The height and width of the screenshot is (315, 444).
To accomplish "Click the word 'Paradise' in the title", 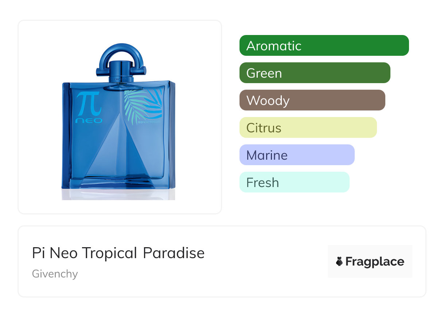I will [x=174, y=253].
